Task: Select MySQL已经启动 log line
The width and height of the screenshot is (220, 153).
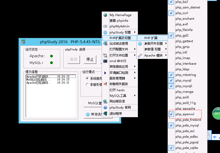Action: [51, 79]
